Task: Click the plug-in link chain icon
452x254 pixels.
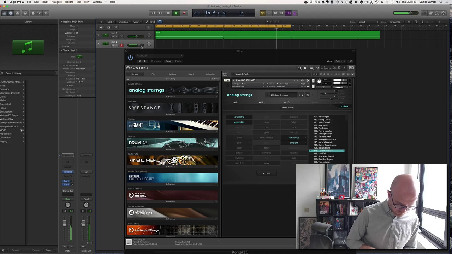Action: (350, 61)
